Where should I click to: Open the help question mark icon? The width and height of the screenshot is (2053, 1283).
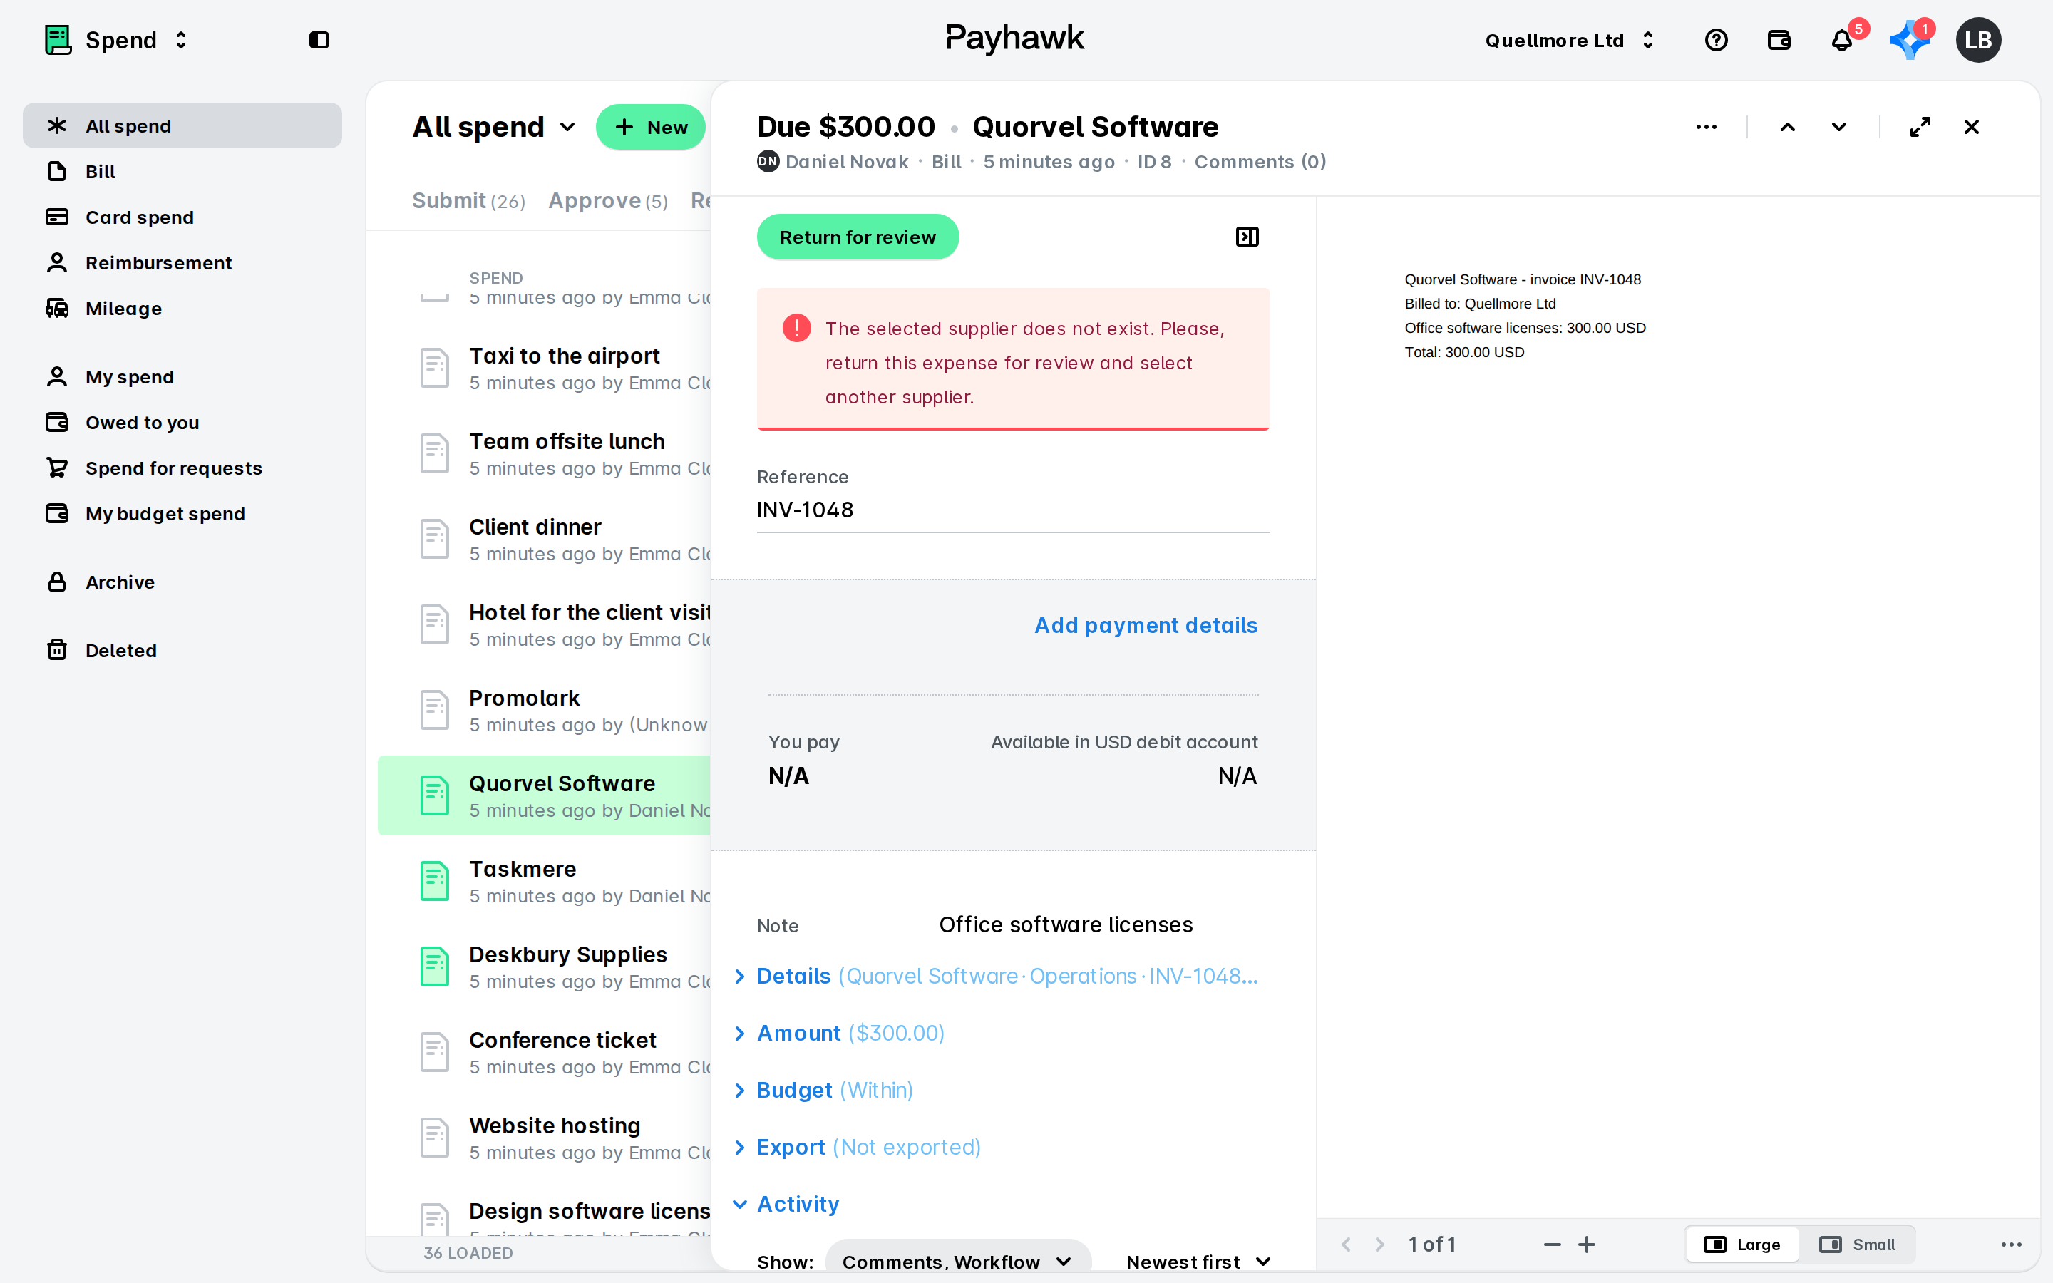pyautogui.click(x=1715, y=40)
